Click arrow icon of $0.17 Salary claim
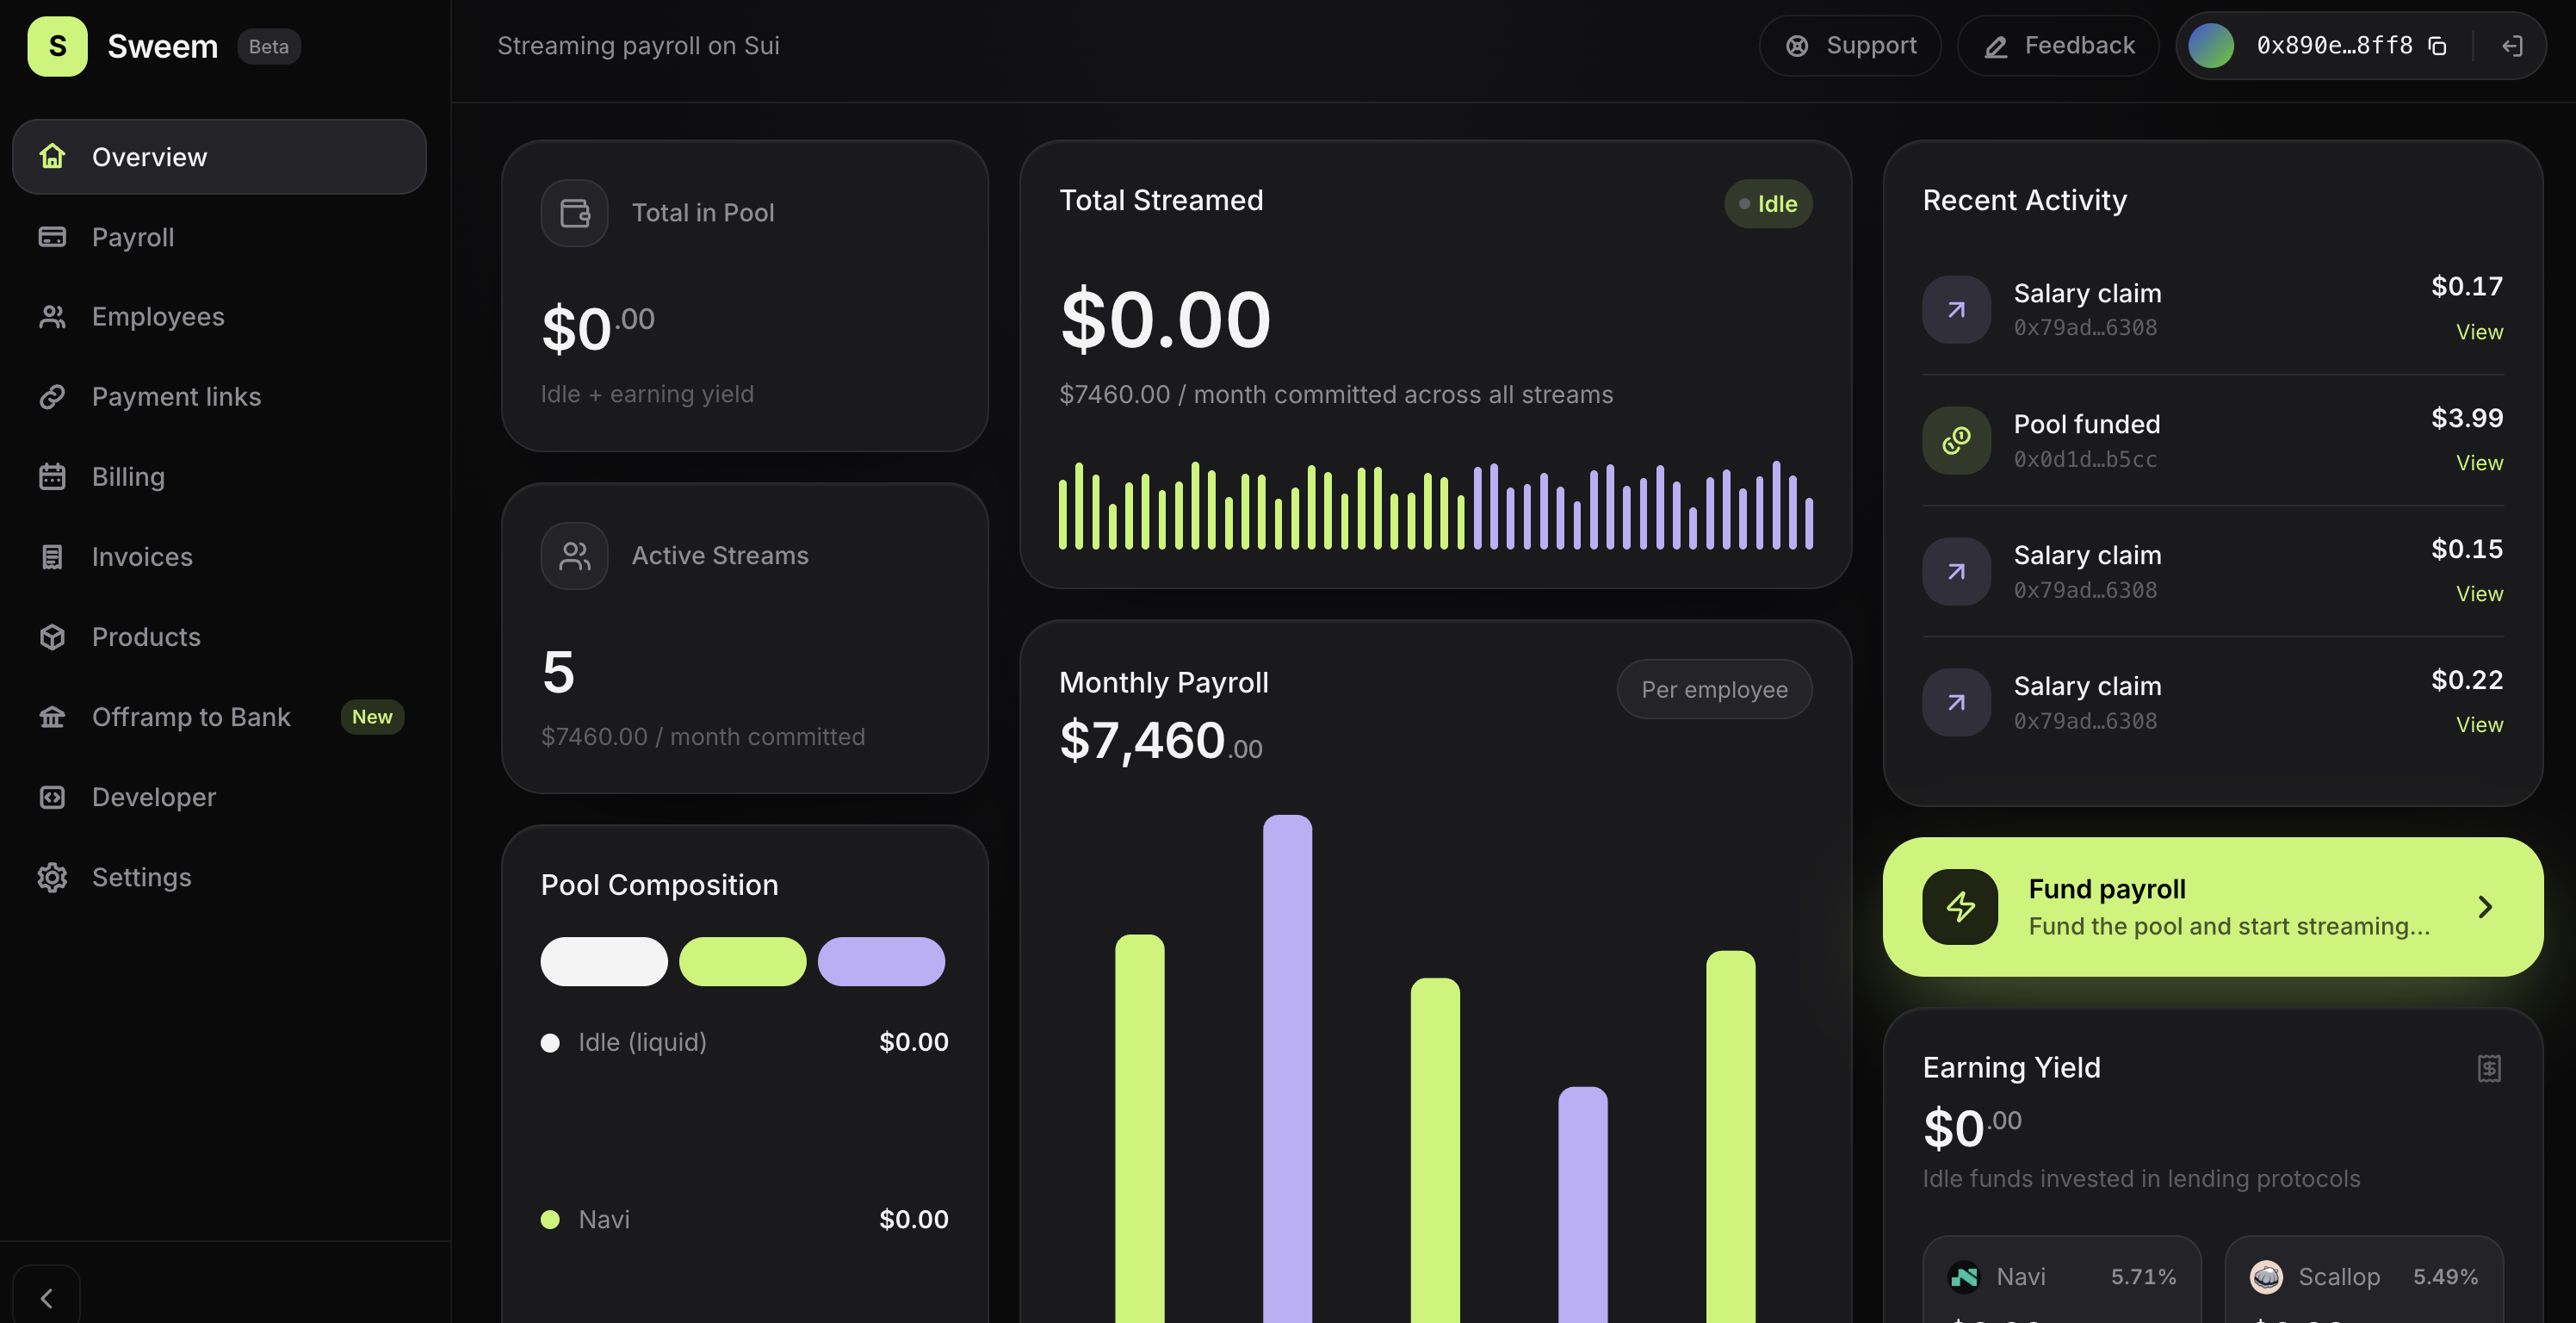2576x1323 pixels. [1956, 310]
